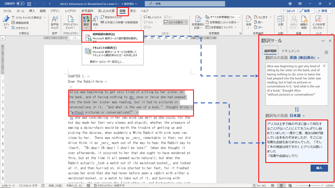Viewport: 335px width, 188px height.
Task: Click the proofing check status bar icon
Action: tap(43, 185)
